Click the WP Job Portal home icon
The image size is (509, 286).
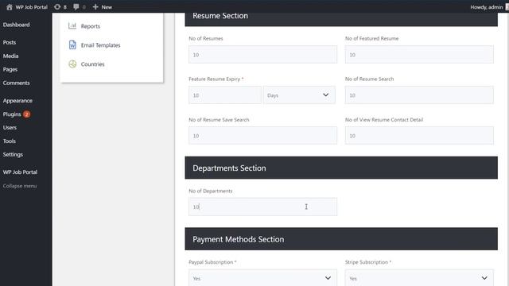point(9,7)
